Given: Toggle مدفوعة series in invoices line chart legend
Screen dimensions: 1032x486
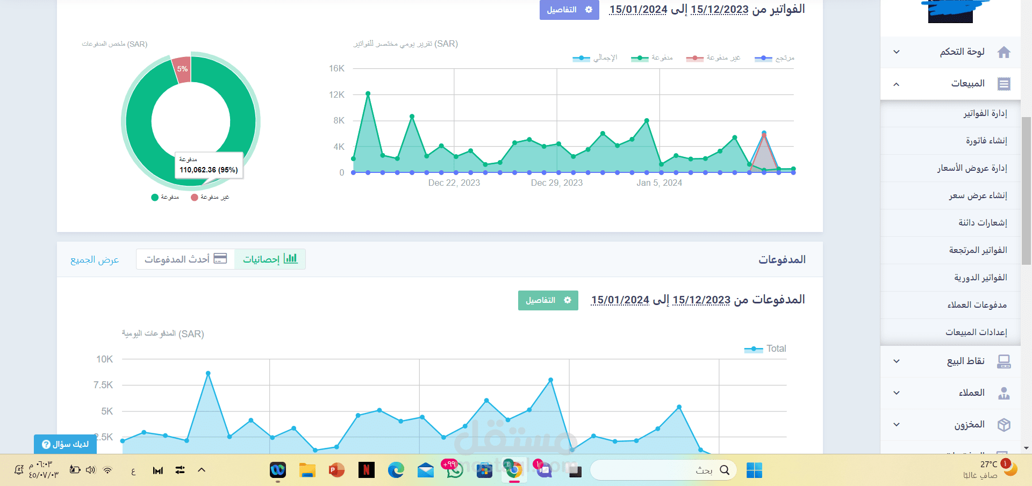Looking at the screenshot, I should (x=652, y=58).
